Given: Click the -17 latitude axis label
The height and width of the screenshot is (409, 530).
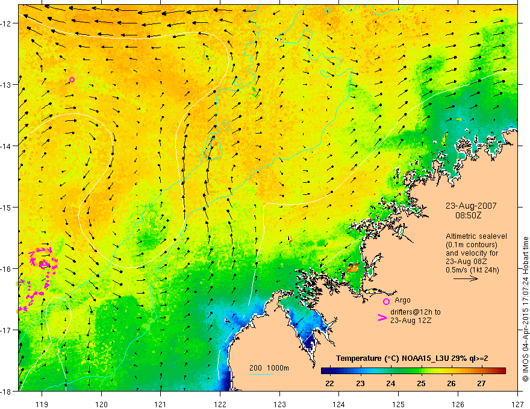Looking at the screenshot, I should pos(7,330).
